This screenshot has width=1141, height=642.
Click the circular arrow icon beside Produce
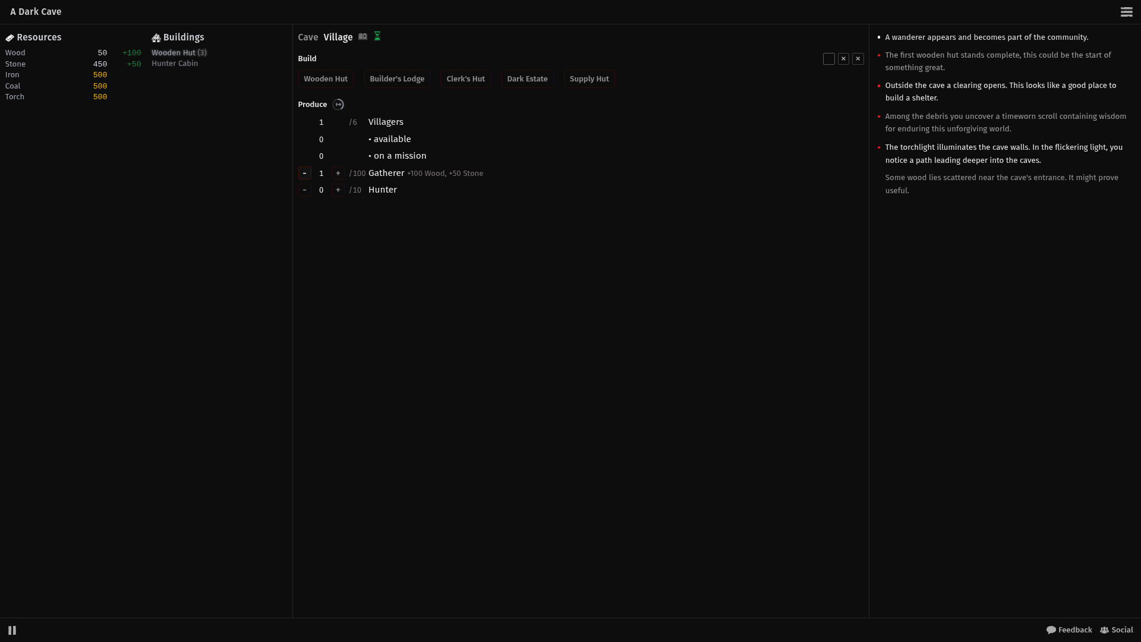(x=338, y=105)
